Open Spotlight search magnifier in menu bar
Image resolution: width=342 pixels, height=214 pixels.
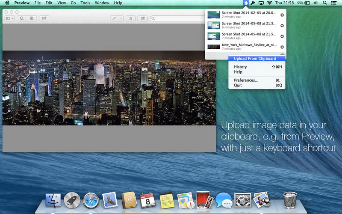pyautogui.click(x=325, y=3)
